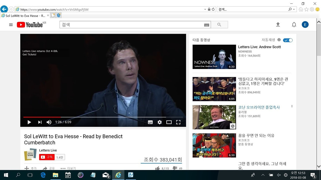
Task: Open the NOWNESS channel link
Action: (x=245, y=51)
